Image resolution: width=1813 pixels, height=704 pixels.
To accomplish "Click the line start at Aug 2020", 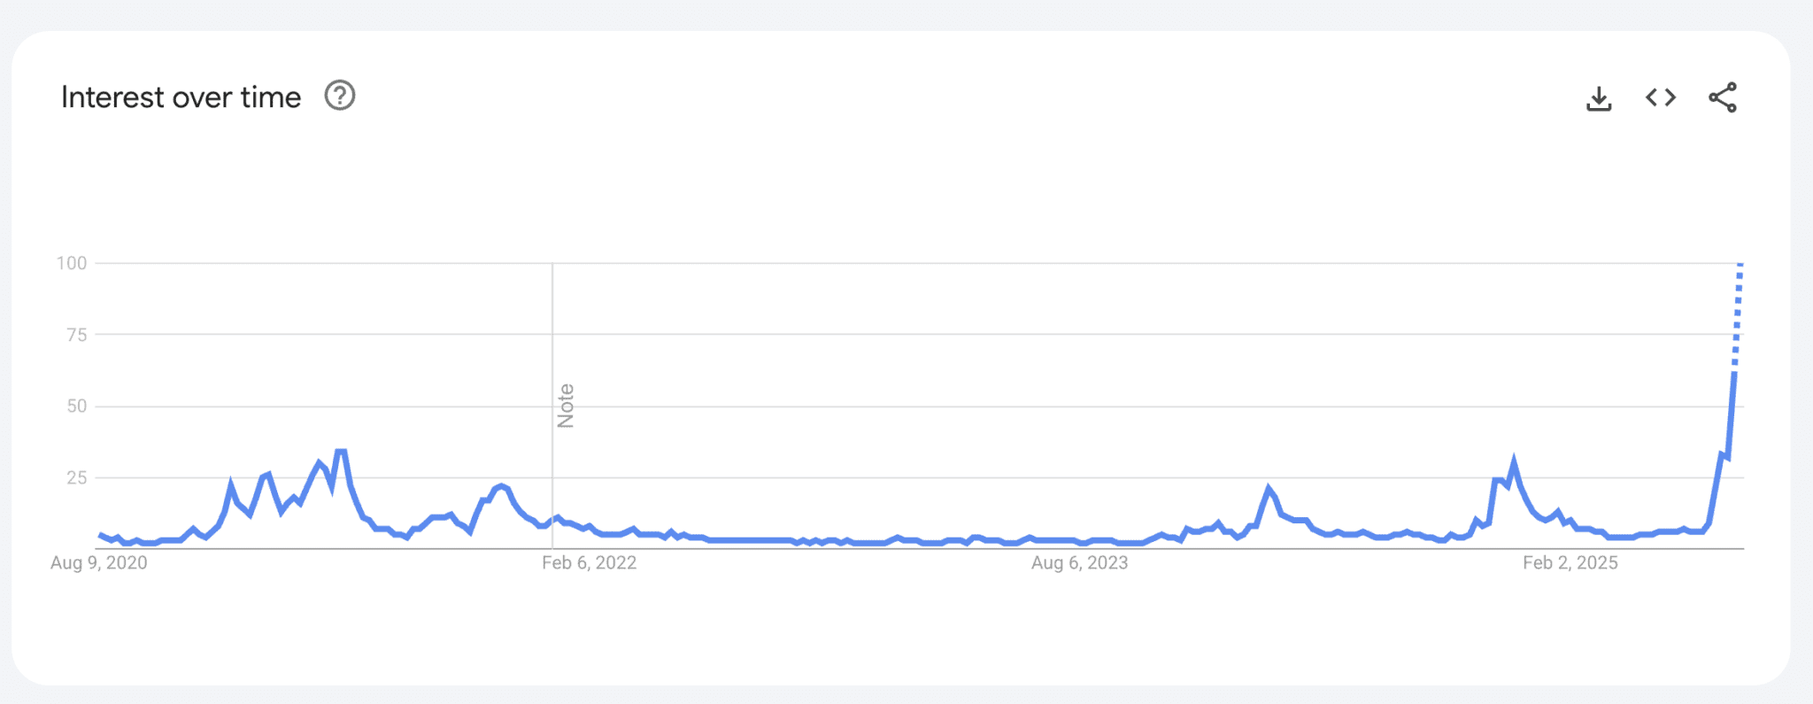I will point(100,535).
